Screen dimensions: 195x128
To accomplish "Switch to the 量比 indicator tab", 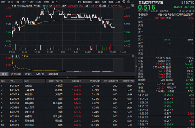I will point(4,74).
